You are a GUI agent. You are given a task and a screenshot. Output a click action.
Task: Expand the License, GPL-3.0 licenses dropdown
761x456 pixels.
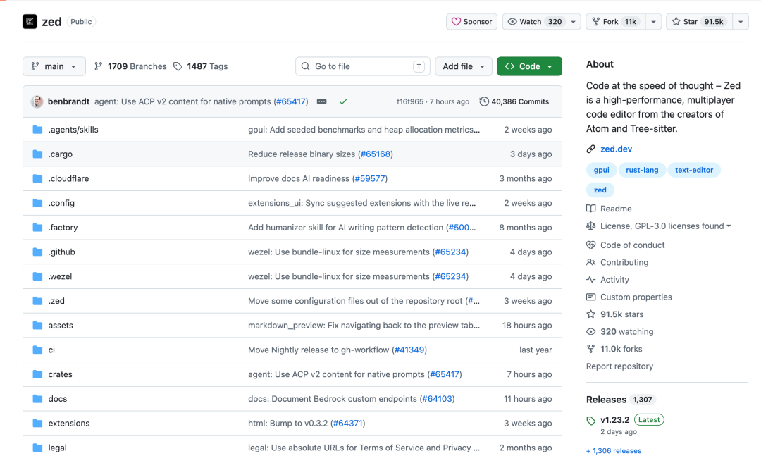pos(665,226)
